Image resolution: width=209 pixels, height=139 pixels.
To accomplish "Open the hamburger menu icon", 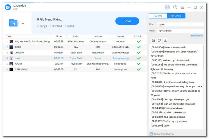I will (x=182, y=7).
